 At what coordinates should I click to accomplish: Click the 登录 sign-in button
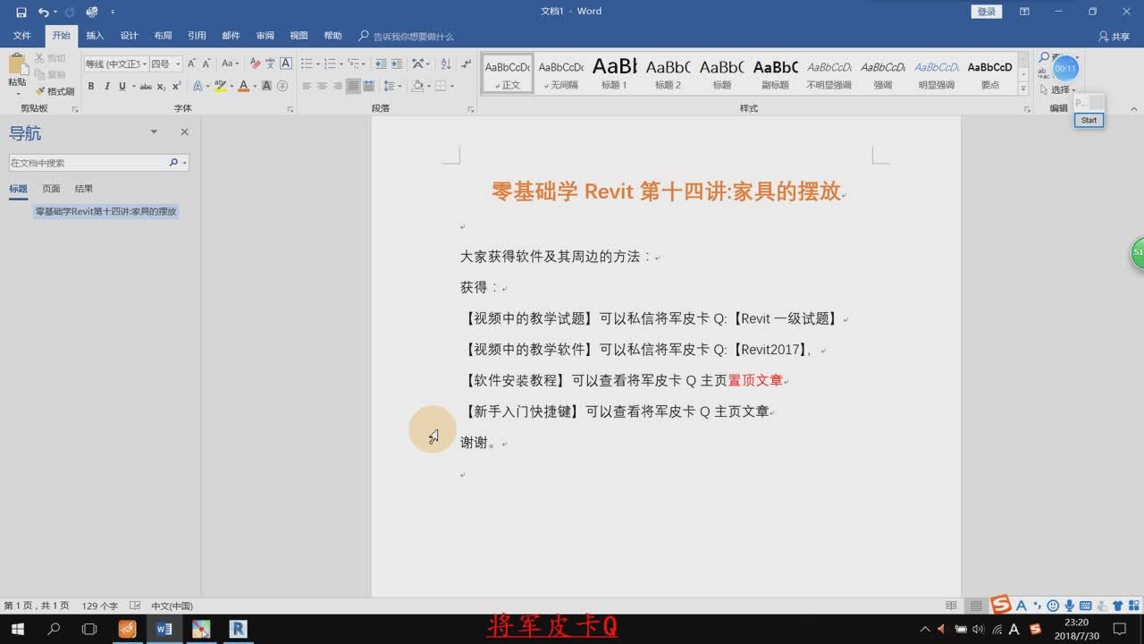(986, 12)
